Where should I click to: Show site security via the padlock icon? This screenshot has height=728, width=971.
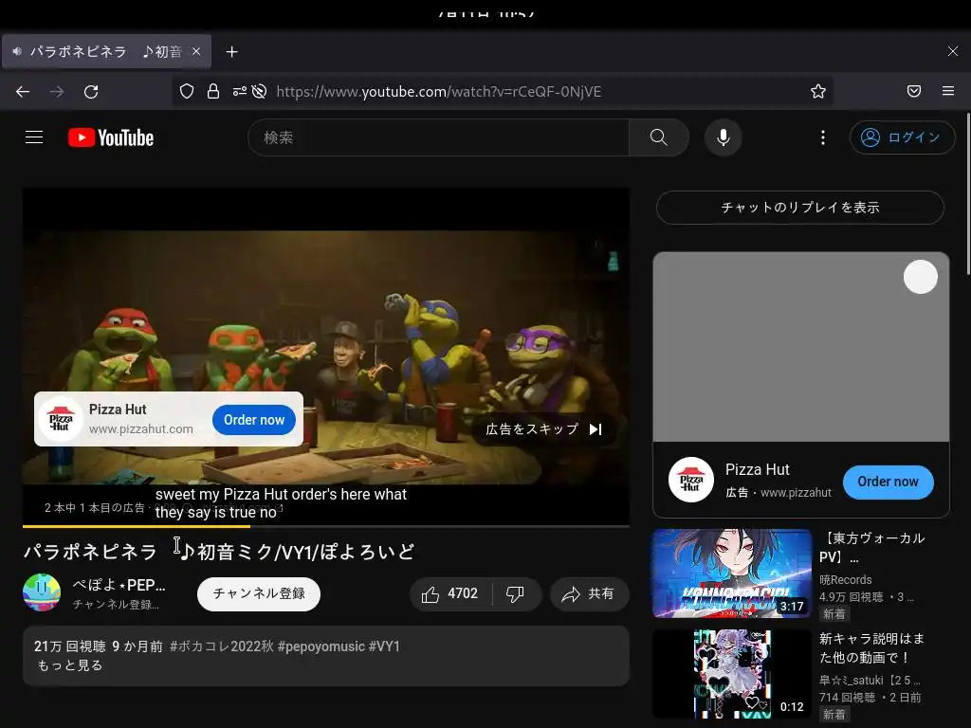(213, 92)
